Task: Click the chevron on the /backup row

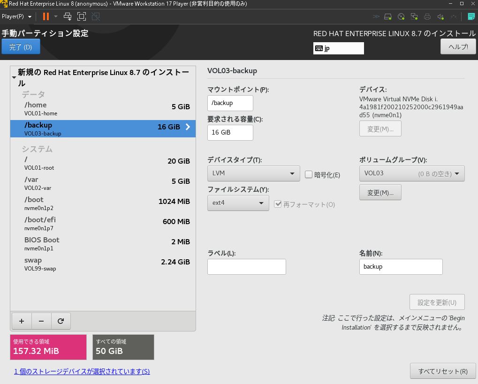Action: click(x=188, y=127)
